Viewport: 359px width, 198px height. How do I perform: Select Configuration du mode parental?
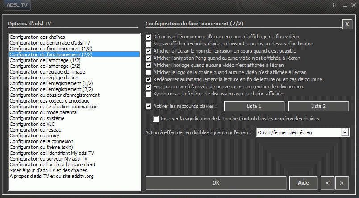coord(75,112)
